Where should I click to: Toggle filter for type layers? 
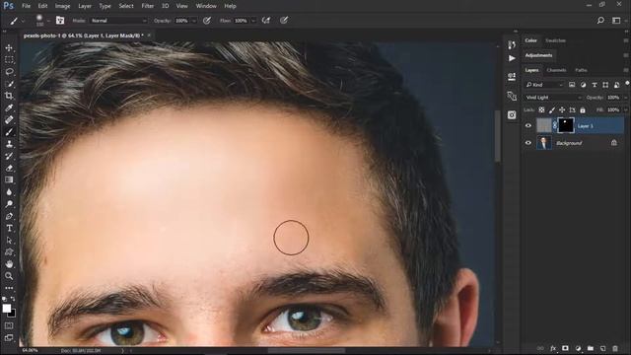coord(595,85)
